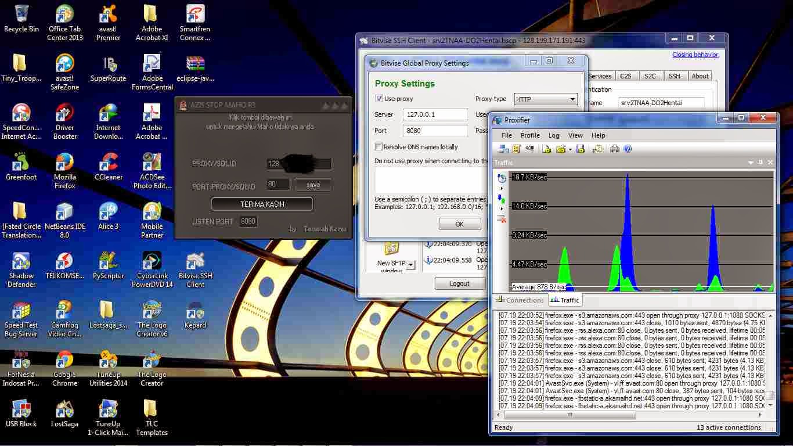The height and width of the screenshot is (446, 793).
Task: Select the avast! Premier desktop icon
Action: pos(109,23)
